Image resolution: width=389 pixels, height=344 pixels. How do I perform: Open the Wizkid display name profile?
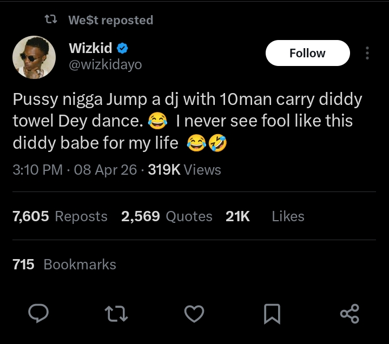90,48
